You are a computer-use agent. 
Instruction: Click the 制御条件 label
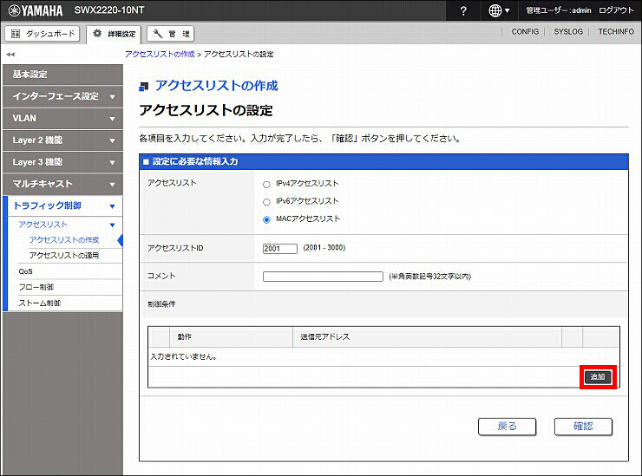tap(161, 304)
